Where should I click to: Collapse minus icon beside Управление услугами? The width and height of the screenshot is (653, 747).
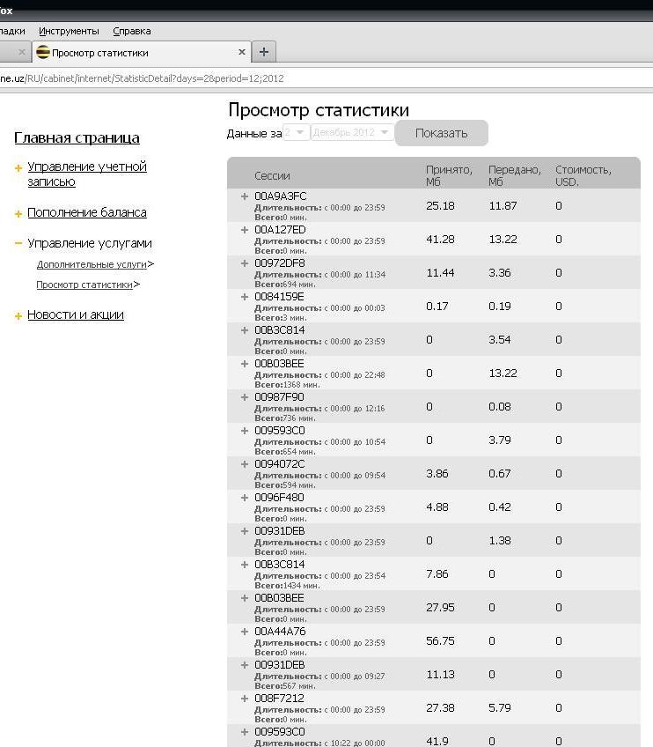click(x=18, y=243)
